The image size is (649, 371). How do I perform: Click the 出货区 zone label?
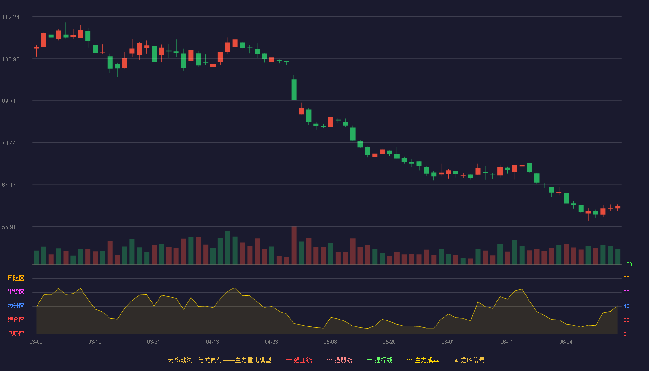click(x=16, y=292)
